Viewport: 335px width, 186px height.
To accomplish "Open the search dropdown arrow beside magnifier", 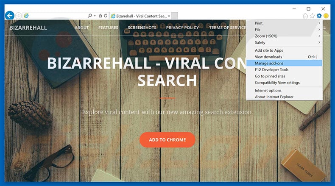I will click(x=95, y=16).
